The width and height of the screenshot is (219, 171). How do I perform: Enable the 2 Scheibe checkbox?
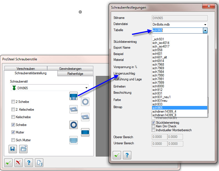point(13,101)
